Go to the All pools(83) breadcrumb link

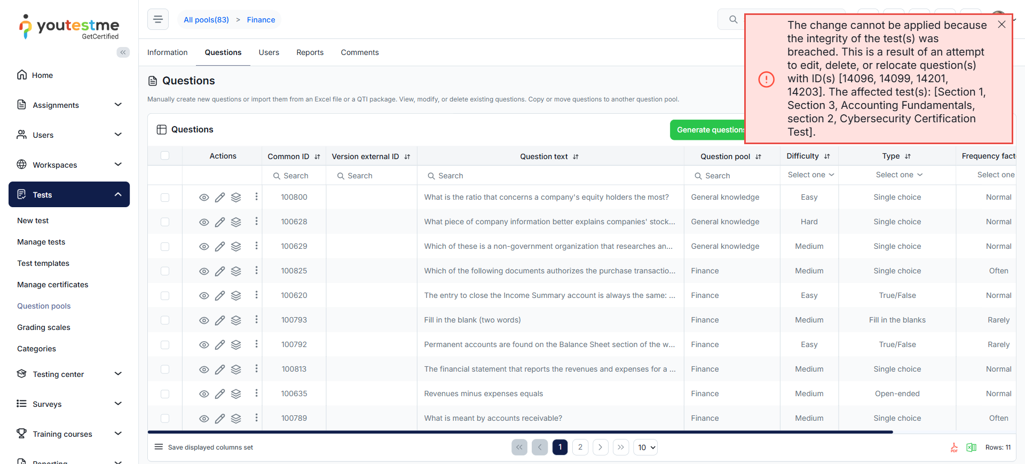tap(206, 20)
